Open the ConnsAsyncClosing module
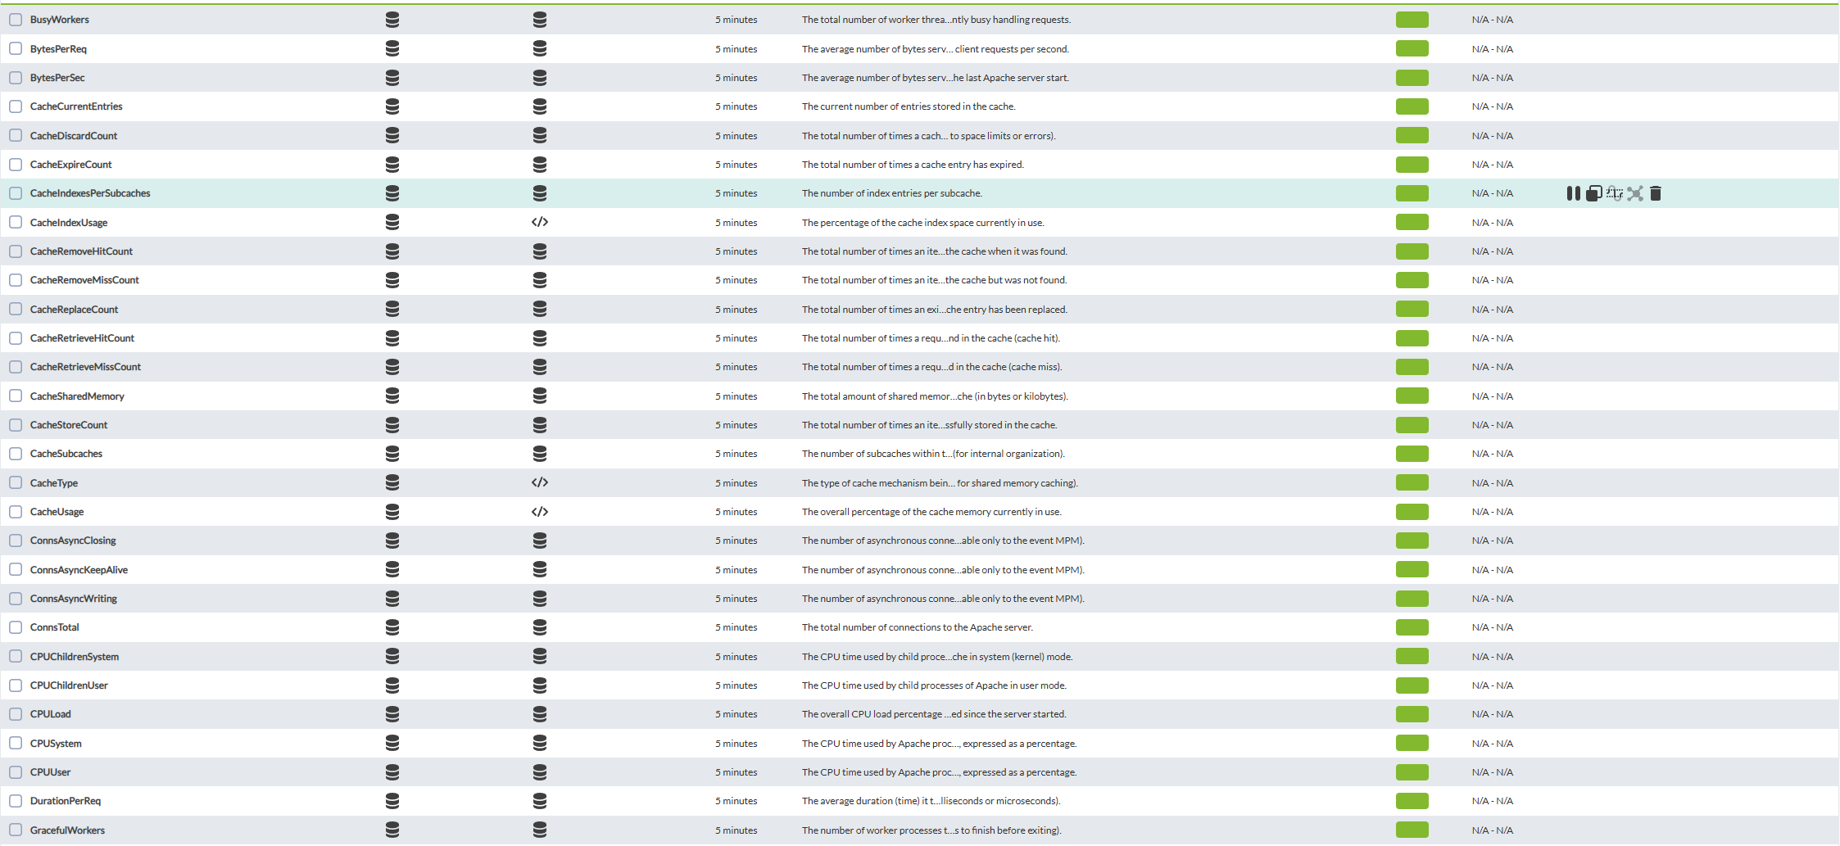 tap(73, 541)
